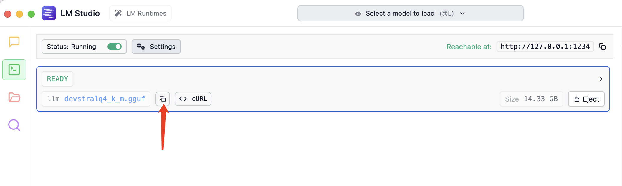Open server Settings
622x186 pixels.
[156, 46]
